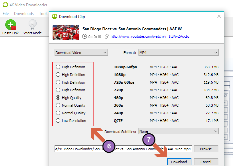Open the YouTube video URL link
Image resolution: width=233 pixels, height=166 pixels.
coord(150,36)
